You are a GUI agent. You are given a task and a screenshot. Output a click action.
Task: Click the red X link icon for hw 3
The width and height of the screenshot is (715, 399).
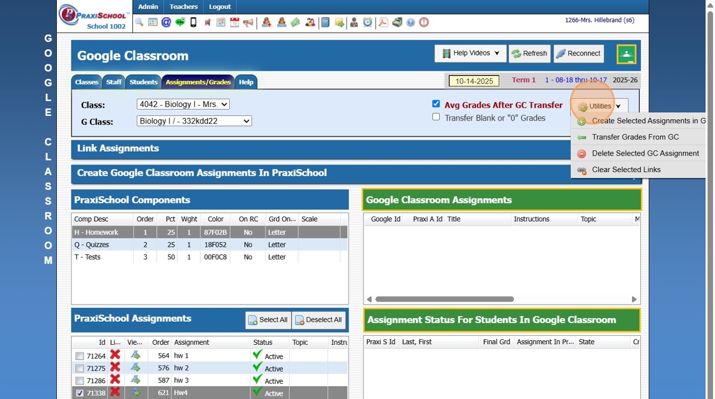point(115,379)
